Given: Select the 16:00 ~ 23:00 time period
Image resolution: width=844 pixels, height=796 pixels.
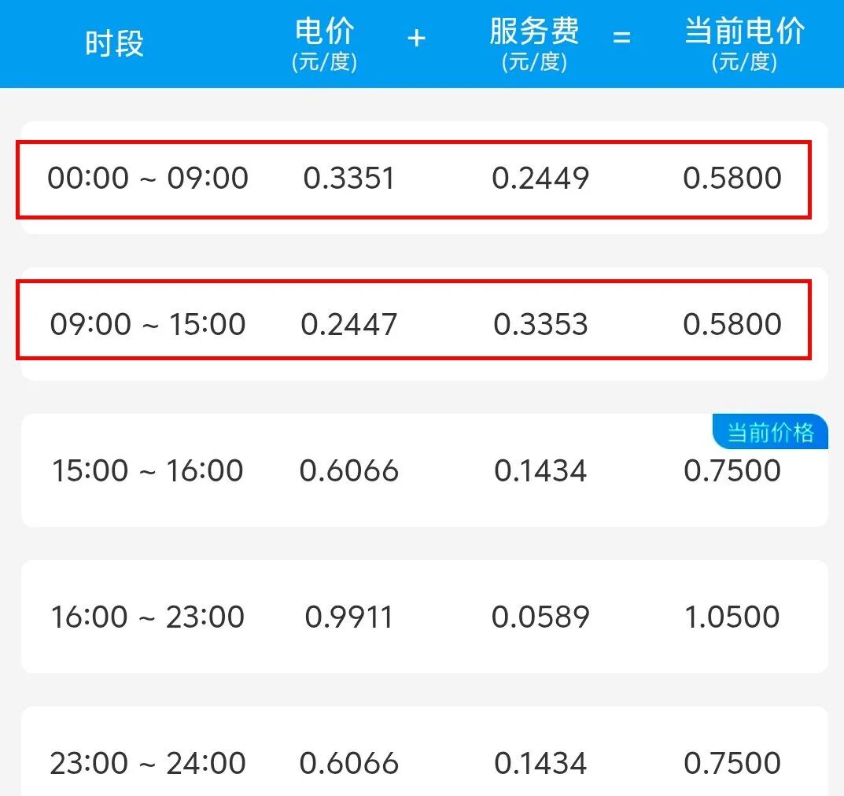Looking at the screenshot, I should click(x=148, y=617).
